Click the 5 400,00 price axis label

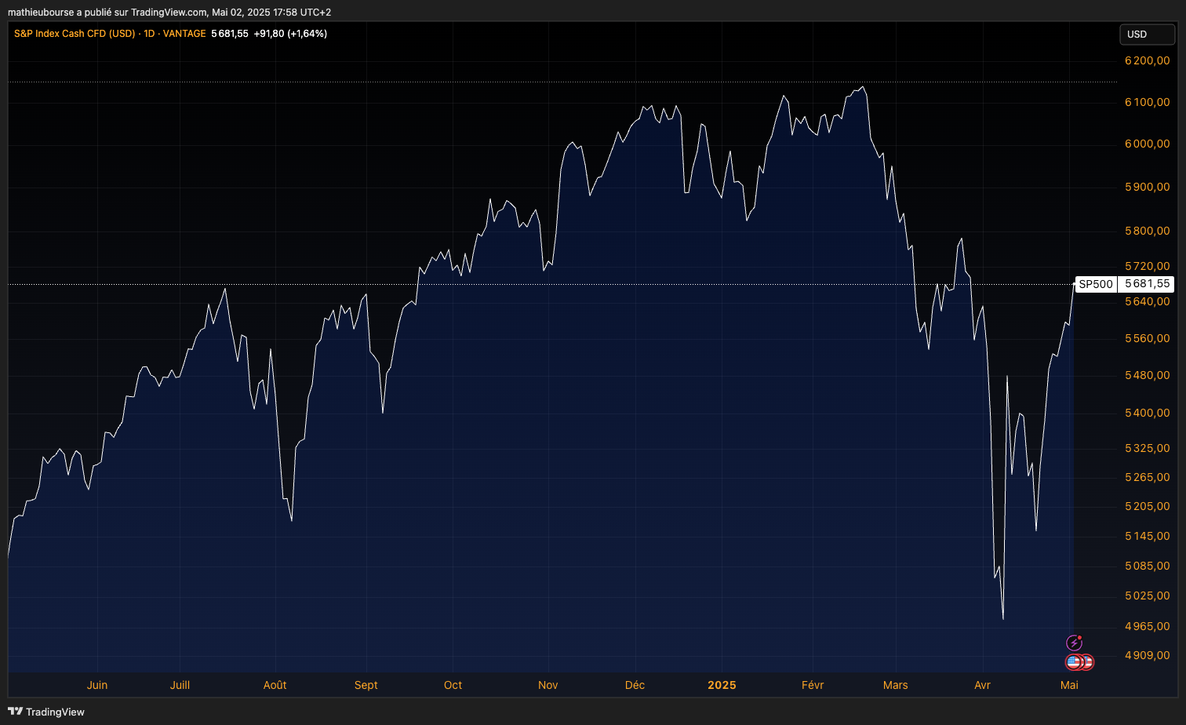pyautogui.click(x=1147, y=413)
